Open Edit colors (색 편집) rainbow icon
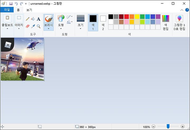The image size is (190, 130). point(166,18)
